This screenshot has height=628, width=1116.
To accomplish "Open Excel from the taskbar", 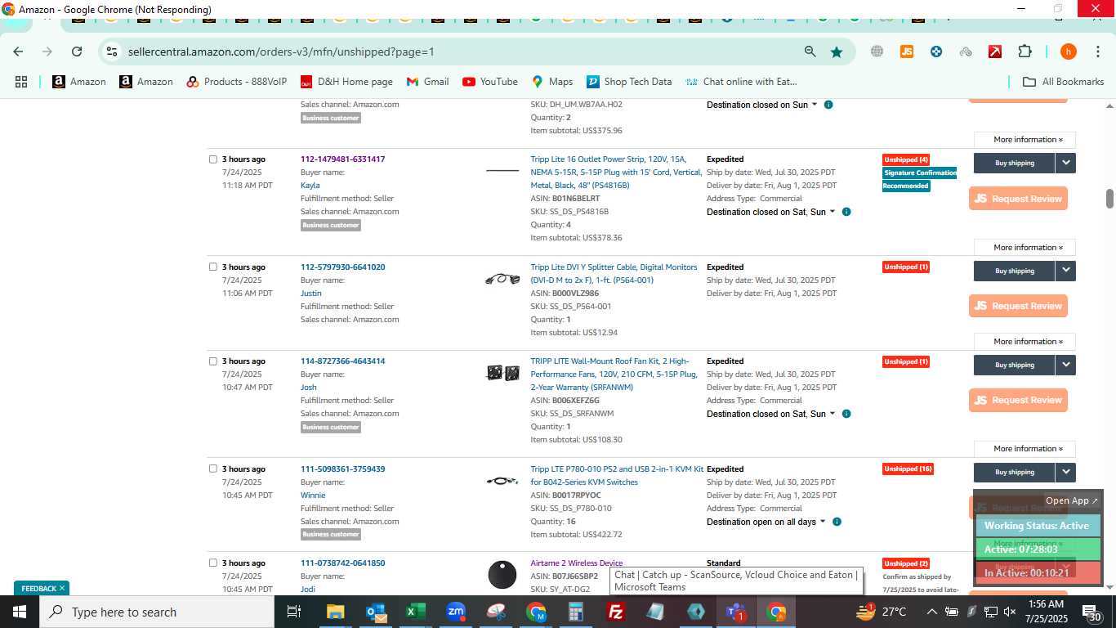I will 416,612.
